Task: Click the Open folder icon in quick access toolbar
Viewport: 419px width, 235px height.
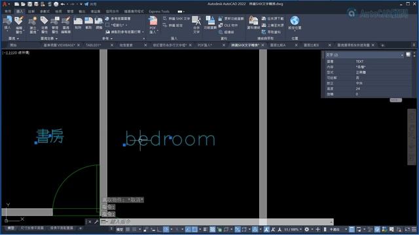Action: click(x=23, y=4)
